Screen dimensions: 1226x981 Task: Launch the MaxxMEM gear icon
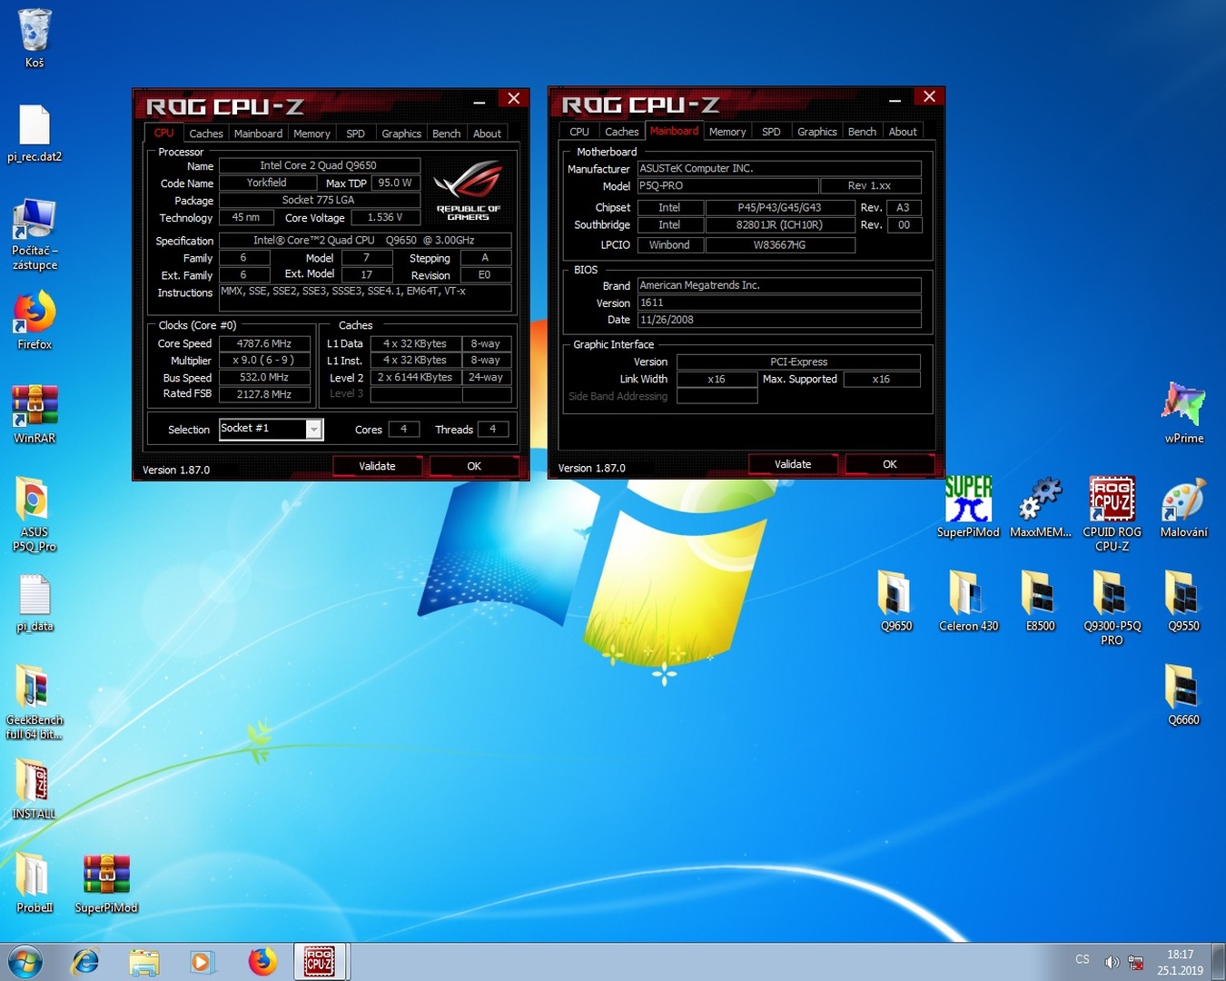(x=1040, y=507)
